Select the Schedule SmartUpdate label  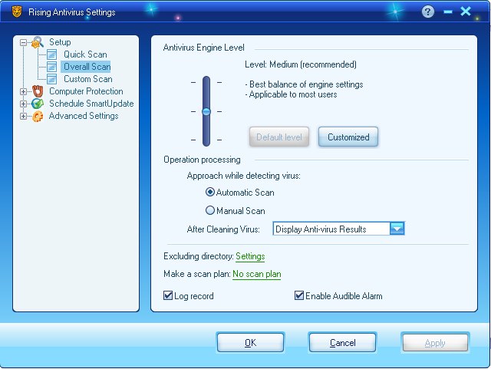[x=91, y=104]
